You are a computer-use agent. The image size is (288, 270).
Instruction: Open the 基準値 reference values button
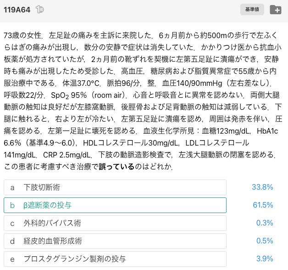tap(252, 9)
